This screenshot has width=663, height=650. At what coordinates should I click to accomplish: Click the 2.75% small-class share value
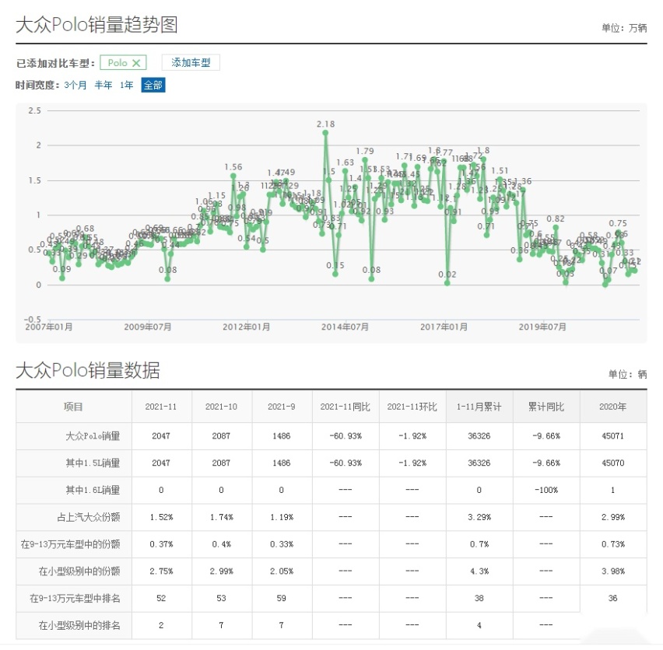pyautogui.click(x=161, y=571)
